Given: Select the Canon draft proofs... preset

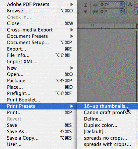Looking at the screenshot, I should tap(107, 113).
